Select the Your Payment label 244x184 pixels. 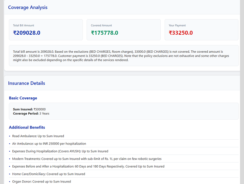(177, 26)
